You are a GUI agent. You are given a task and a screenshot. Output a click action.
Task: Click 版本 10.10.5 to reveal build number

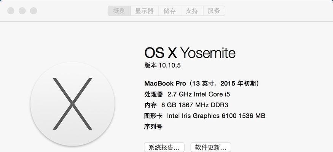[163, 65]
